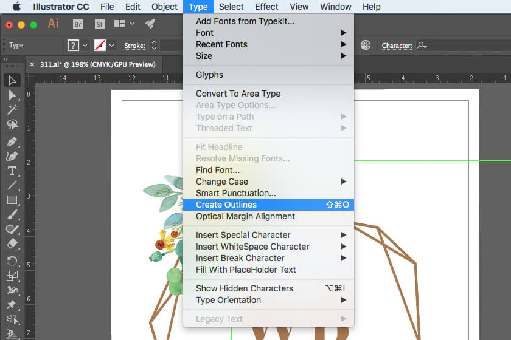Choose Fill With PlaceHolder Text
Viewport: 511px width, 340px height.
coord(268,270)
